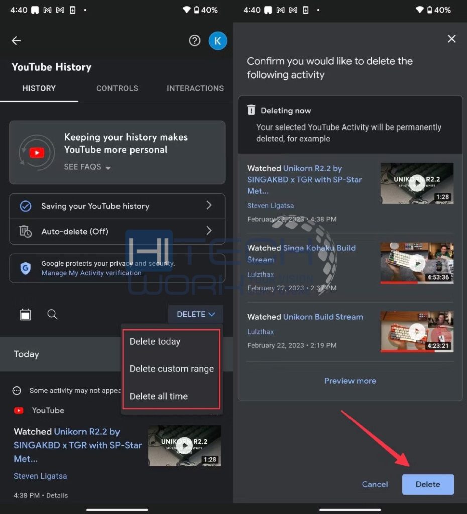The image size is (467, 514).
Task: Switch to the INTERACTIONS tab
Action: point(195,88)
